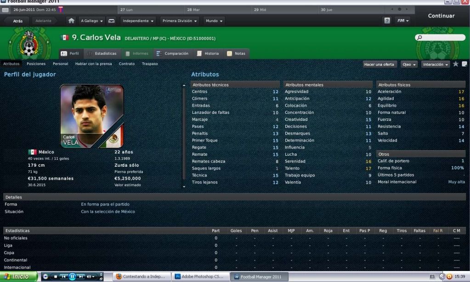Click the search magnifier icon

click(x=419, y=38)
